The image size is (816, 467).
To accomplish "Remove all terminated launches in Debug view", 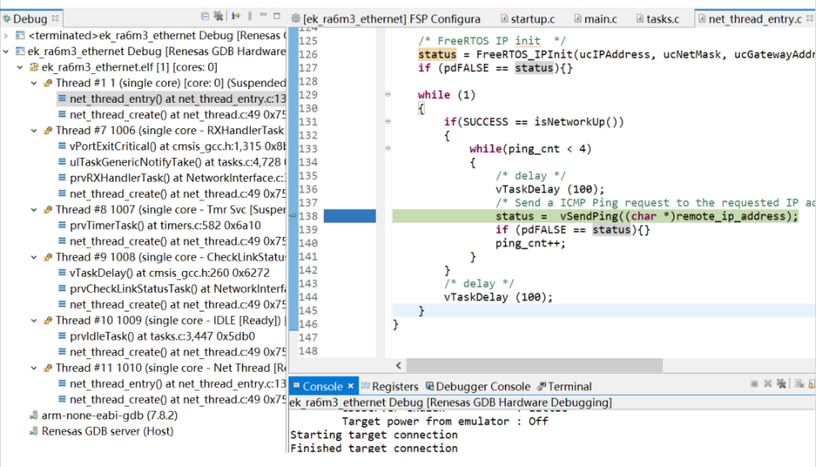I will click(x=218, y=17).
